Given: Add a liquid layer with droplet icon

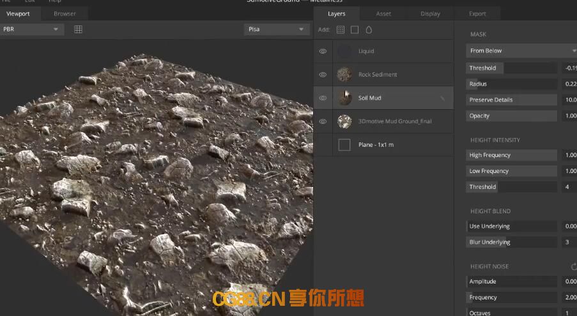Looking at the screenshot, I should tap(369, 30).
